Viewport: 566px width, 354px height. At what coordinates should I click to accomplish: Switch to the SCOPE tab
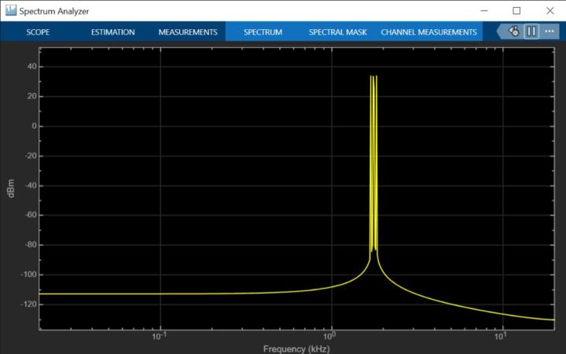(38, 32)
